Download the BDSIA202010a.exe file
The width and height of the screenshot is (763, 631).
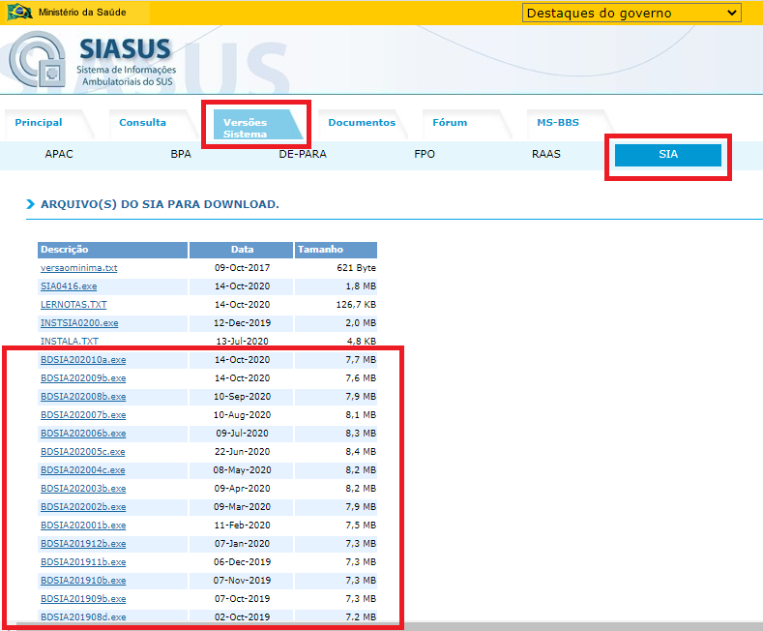coord(83,360)
